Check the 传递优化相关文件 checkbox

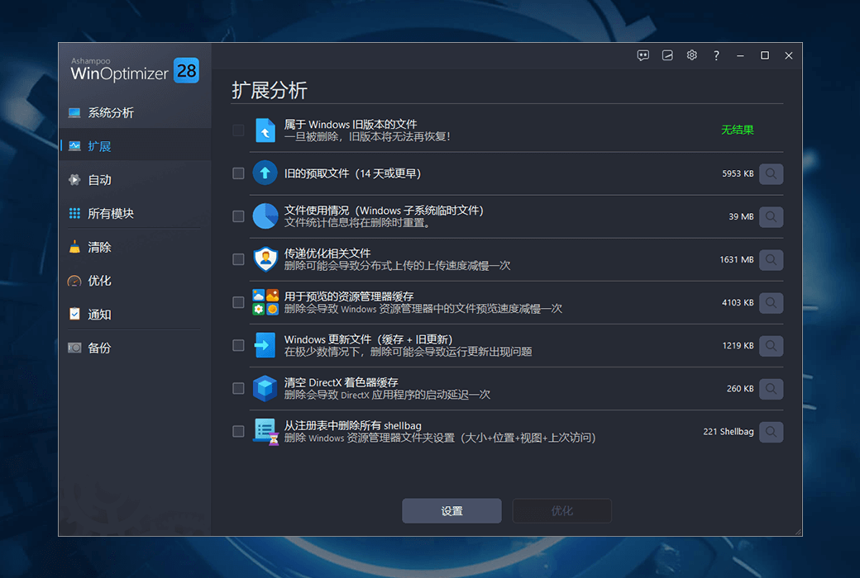tap(238, 259)
